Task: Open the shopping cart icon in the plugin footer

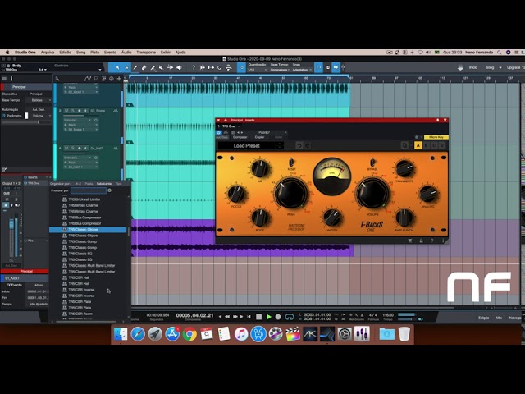Action: [x=410, y=241]
